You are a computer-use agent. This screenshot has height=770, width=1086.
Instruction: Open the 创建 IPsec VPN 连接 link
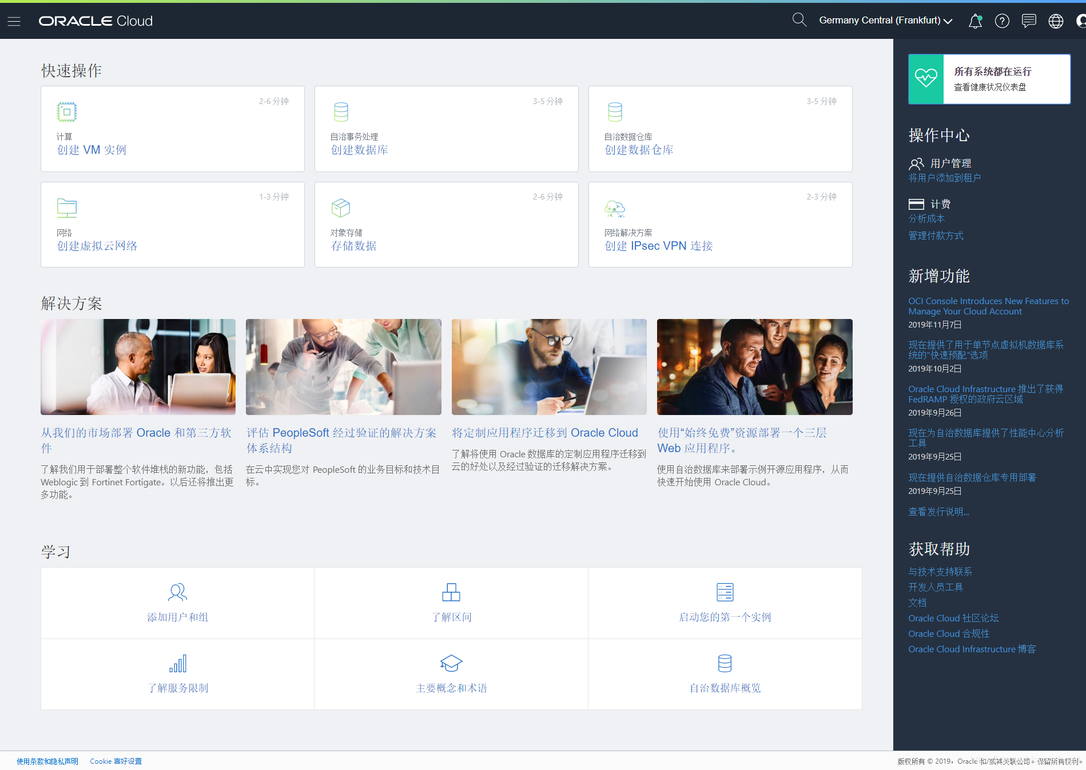[x=659, y=246]
